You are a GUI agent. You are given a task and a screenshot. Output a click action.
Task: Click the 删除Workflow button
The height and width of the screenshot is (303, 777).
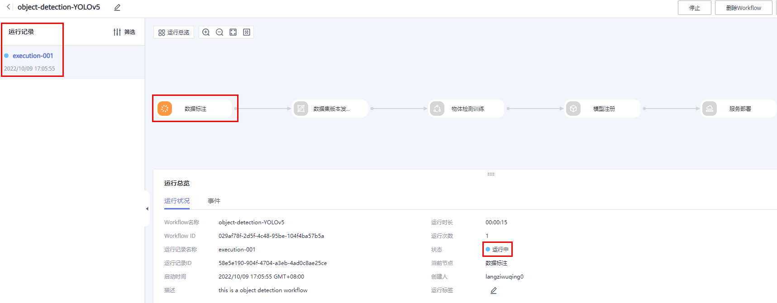(x=743, y=8)
